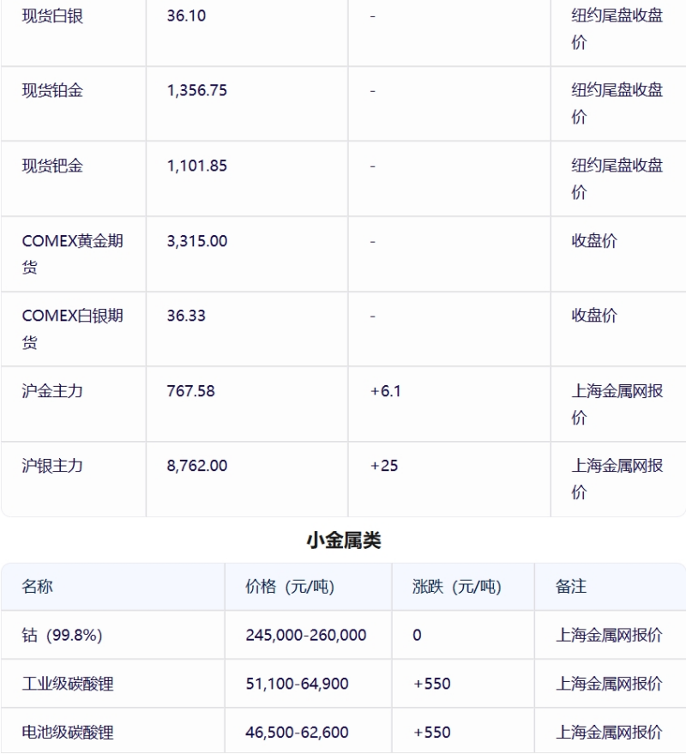Image resolution: width=686 pixels, height=754 pixels.
Task: Click the 涨跌（元/吨）column header
Action: click(x=456, y=587)
